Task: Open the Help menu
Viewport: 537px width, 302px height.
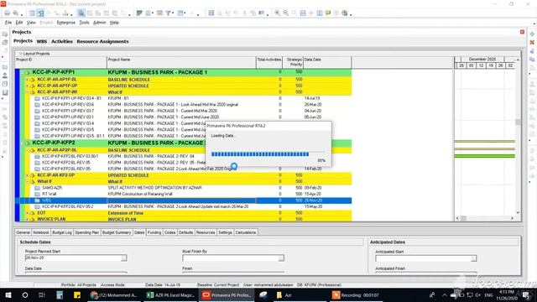Action: point(114,23)
